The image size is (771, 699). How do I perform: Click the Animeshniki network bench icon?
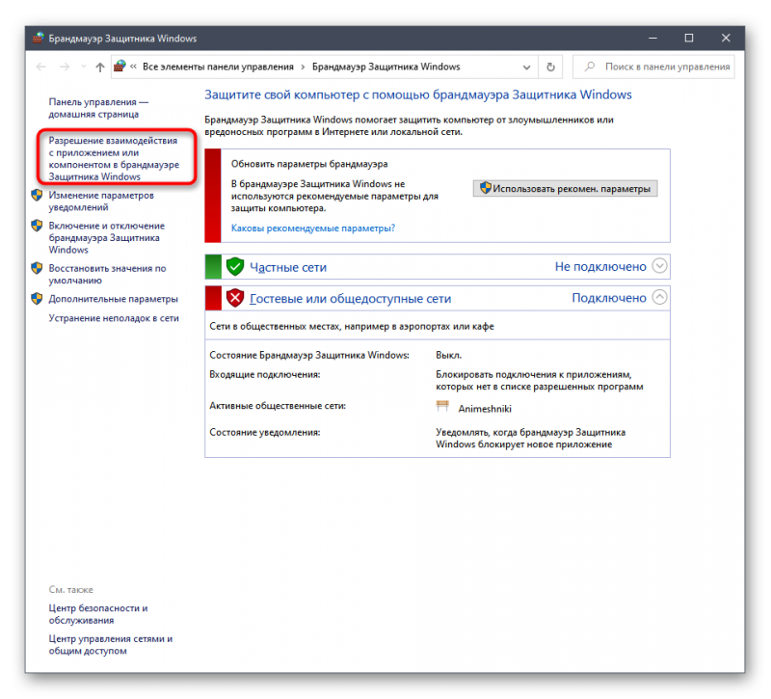tap(442, 406)
